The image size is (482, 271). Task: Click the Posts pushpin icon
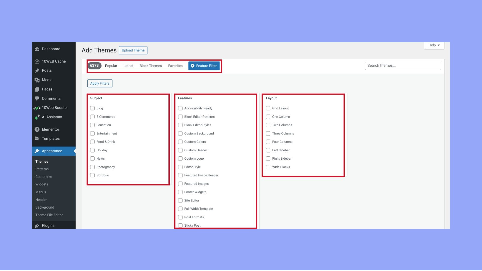(37, 71)
